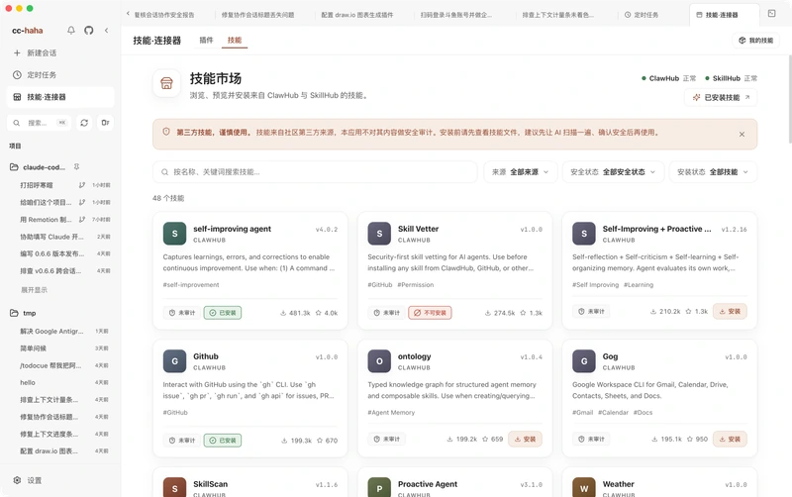The width and height of the screenshot is (792, 497).
Task: Click the page vertical scrollbar
Action: click(789, 101)
